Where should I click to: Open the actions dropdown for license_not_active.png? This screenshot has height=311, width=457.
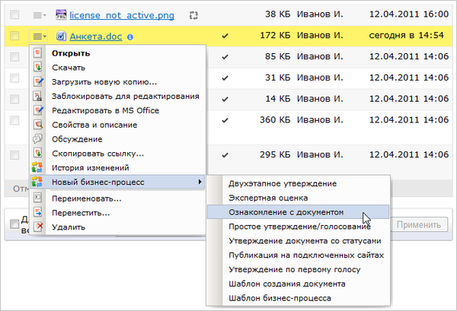(x=39, y=14)
